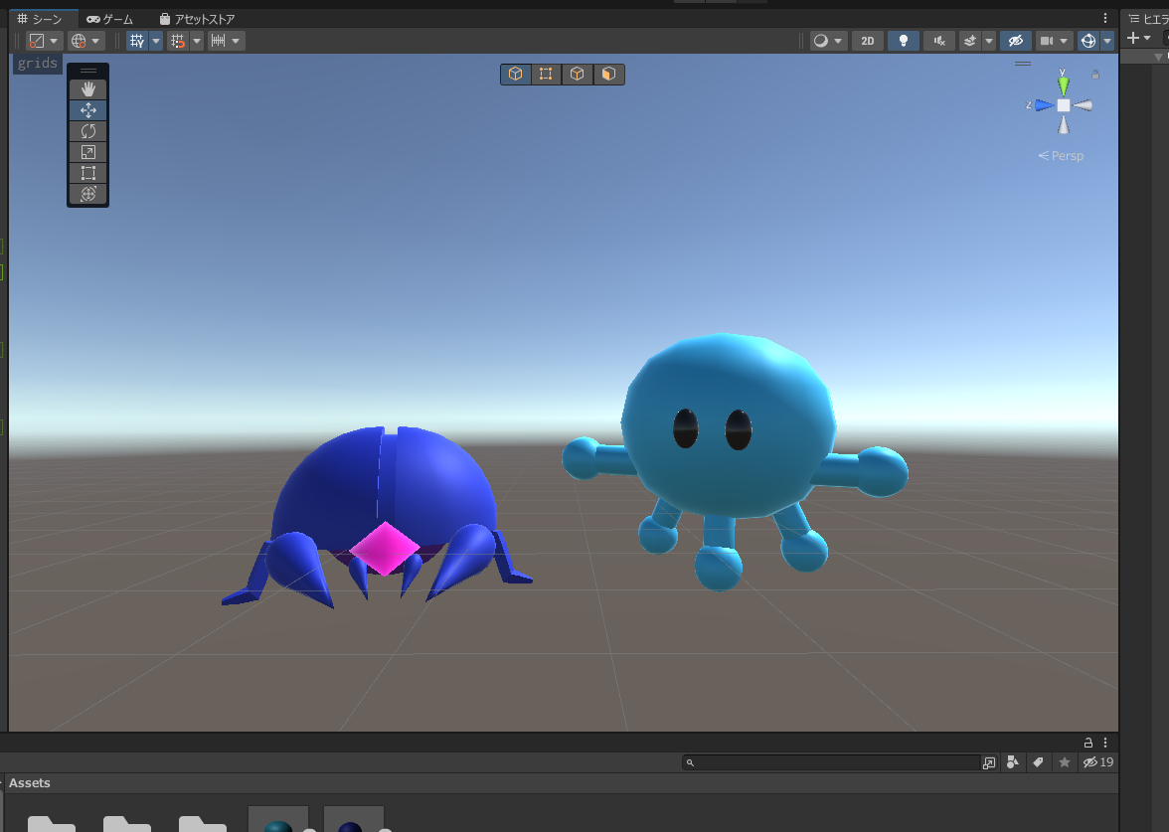Select the Rect transform tool
Image resolution: width=1169 pixels, height=832 pixels.
pyautogui.click(x=87, y=173)
